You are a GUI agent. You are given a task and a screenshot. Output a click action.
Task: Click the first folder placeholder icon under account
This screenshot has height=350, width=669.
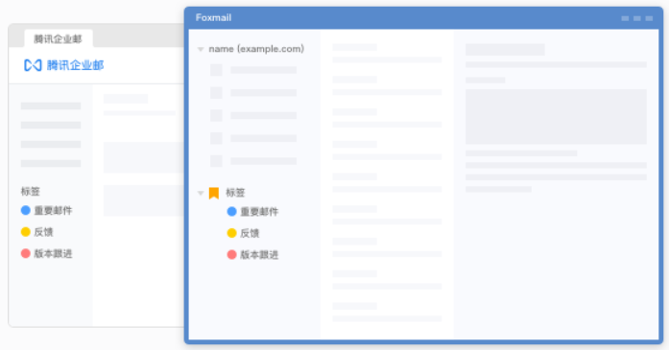pyautogui.click(x=216, y=70)
